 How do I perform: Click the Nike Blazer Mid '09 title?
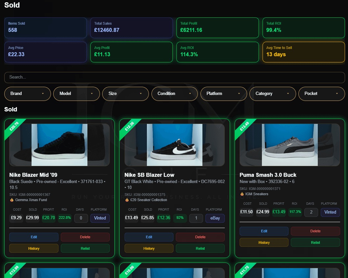[x=33, y=175]
